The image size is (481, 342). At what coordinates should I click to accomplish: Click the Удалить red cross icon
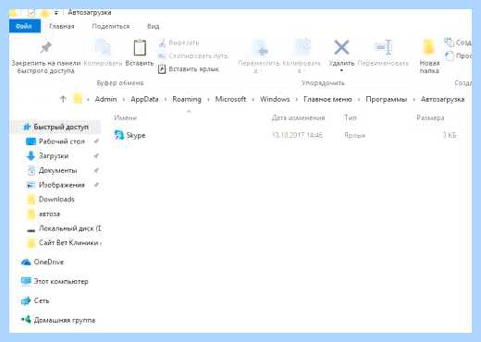coord(341,47)
